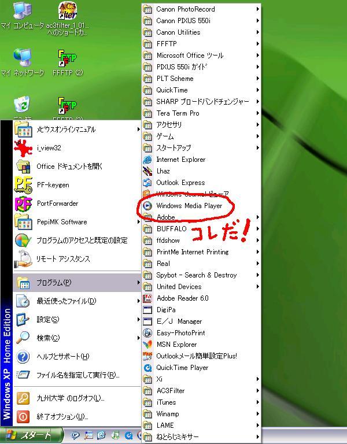Open BUFFALO folder entry

click(x=201, y=229)
